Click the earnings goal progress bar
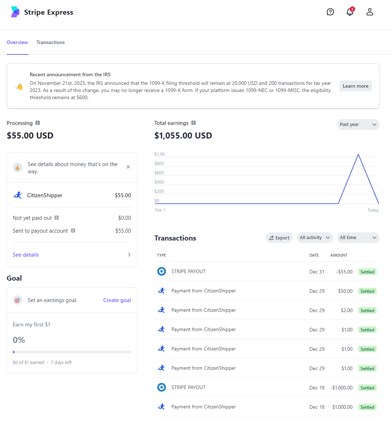The width and height of the screenshot is (392, 422). point(72,352)
